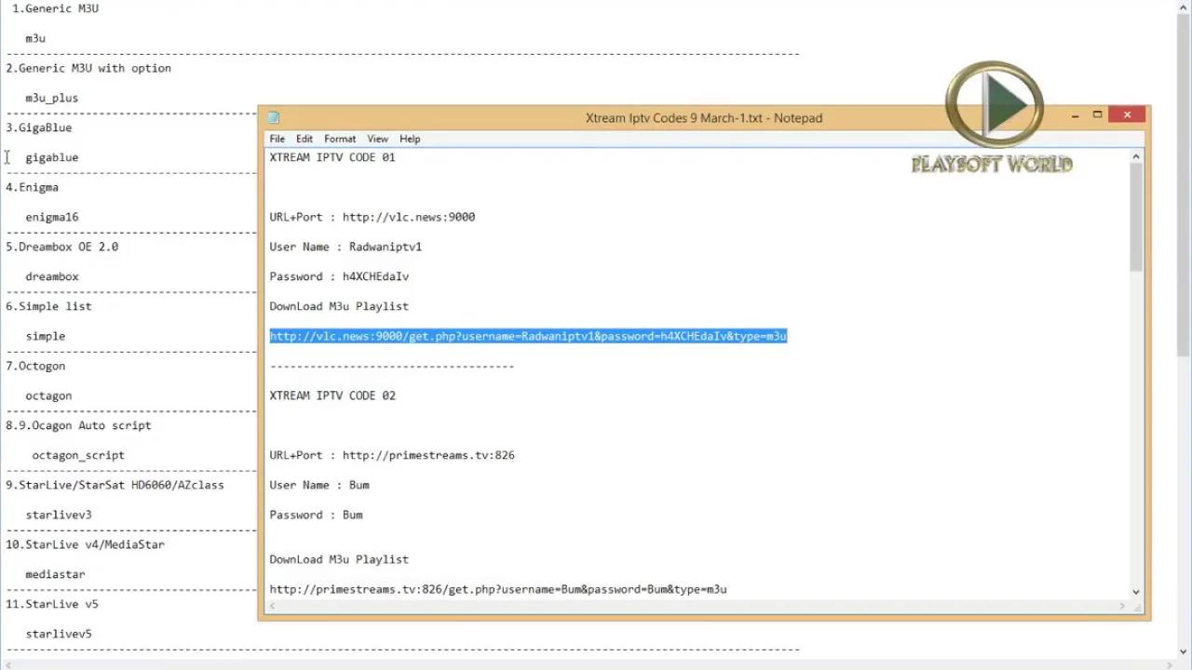Click the primestreams.tv get.php URL
1192x670 pixels.
(498, 589)
